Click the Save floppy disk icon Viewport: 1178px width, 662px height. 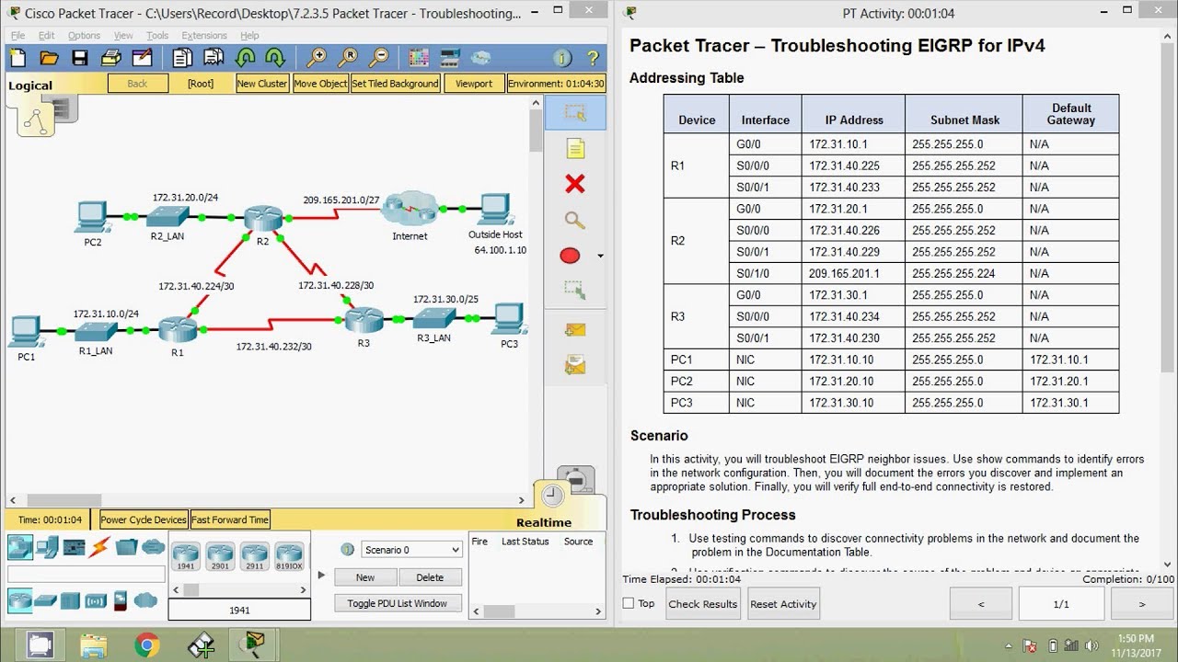click(80, 58)
